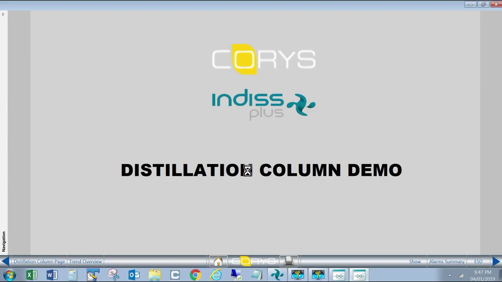Screen dimensions: 502x282
Task: Go to previous page with left arrow
Action: (5, 261)
